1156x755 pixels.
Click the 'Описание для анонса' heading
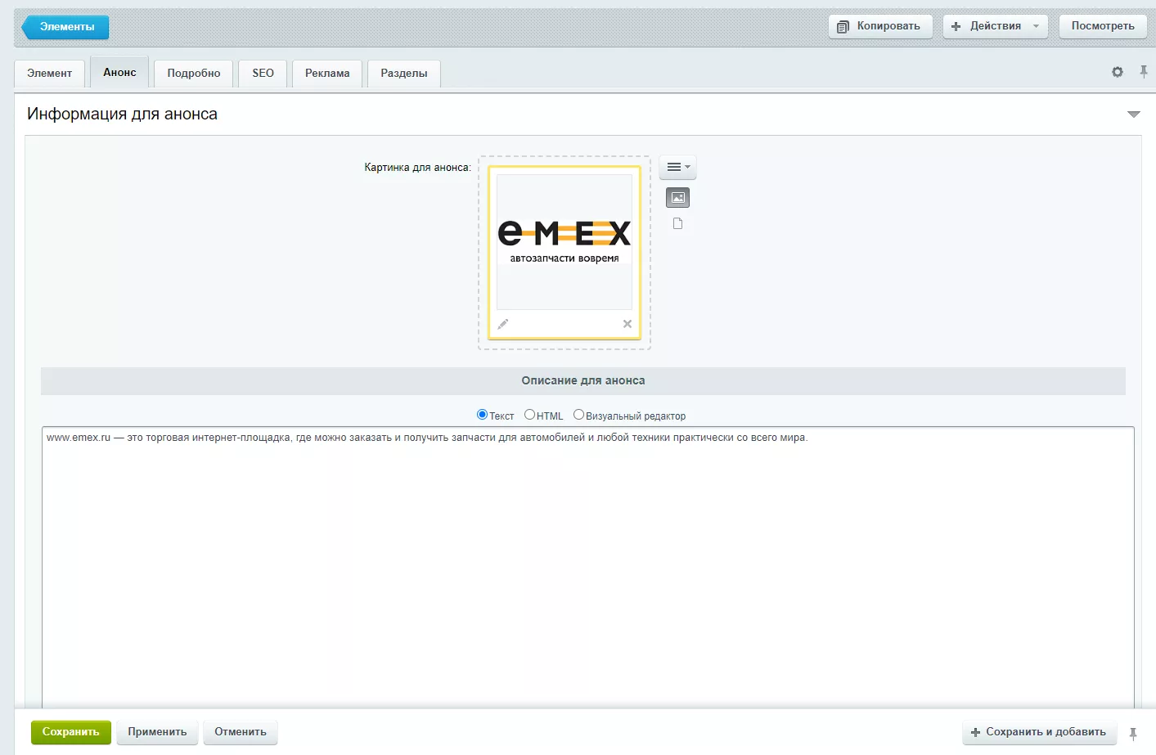(583, 380)
